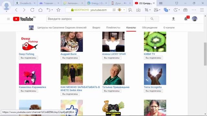Toggle subscription for Terra Incognita

tap(153, 91)
